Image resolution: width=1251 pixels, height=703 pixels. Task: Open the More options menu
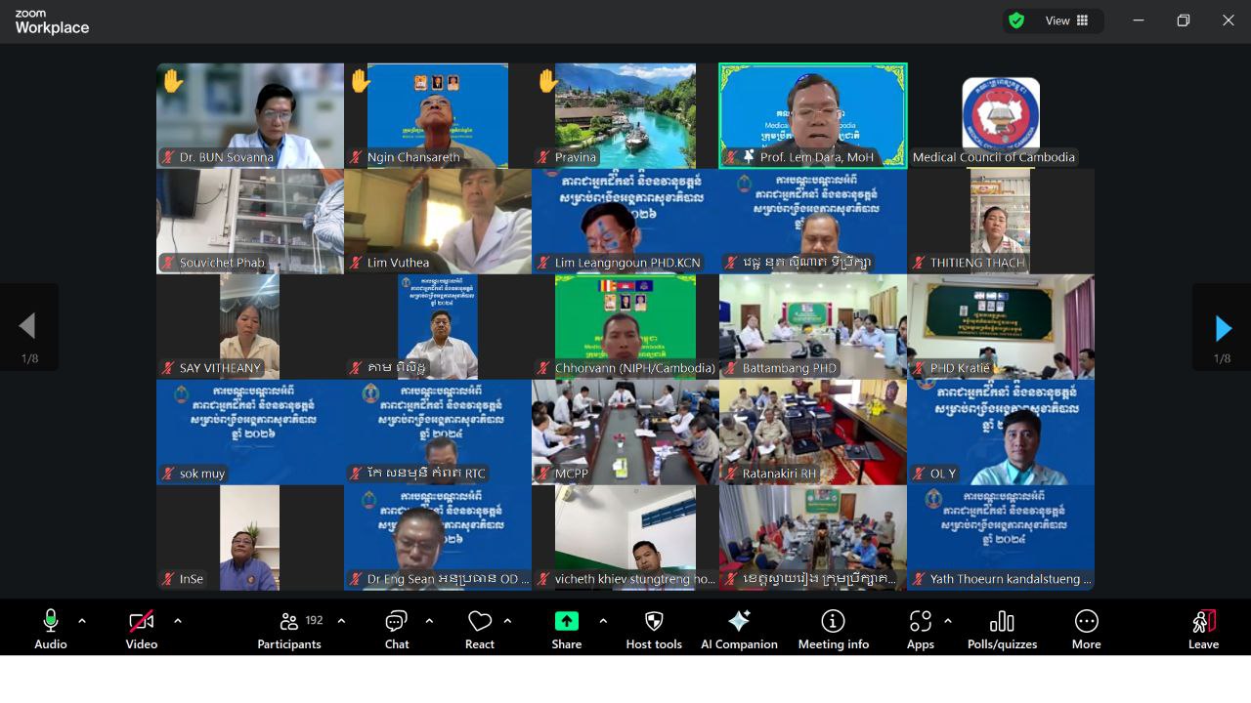pos(1086,629)
